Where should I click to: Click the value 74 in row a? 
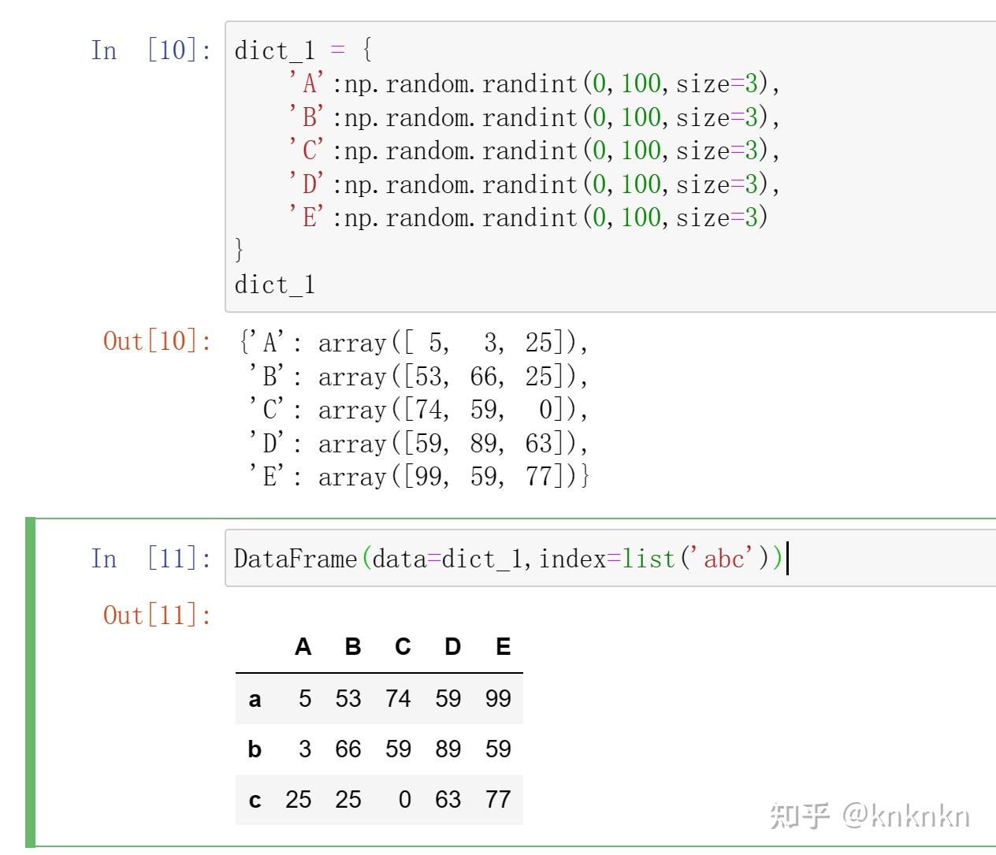398,698
